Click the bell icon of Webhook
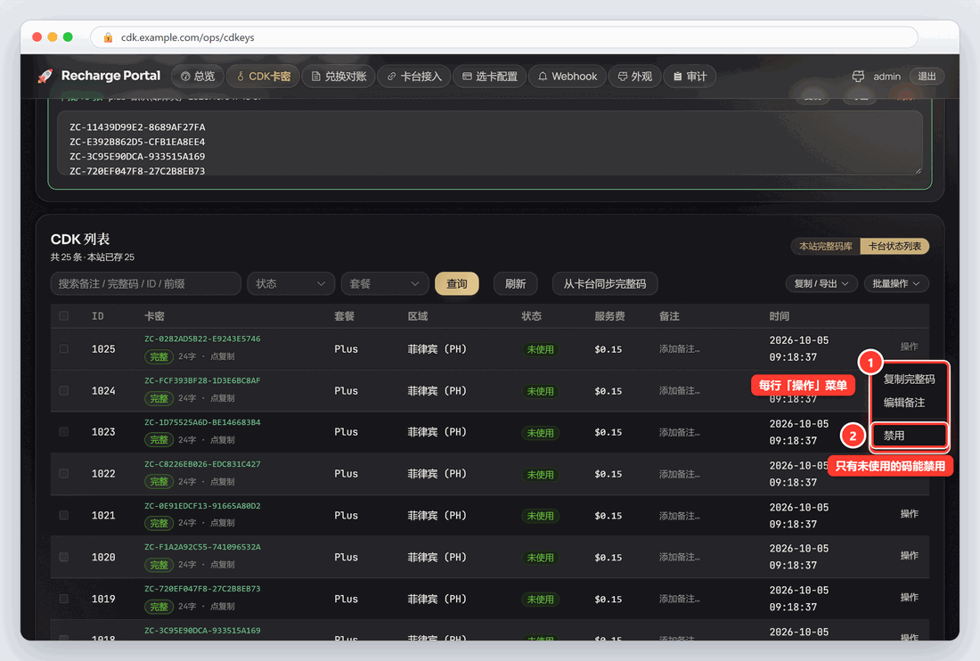The height and width of the screenshot is (661, 980). tap(543, 77)
